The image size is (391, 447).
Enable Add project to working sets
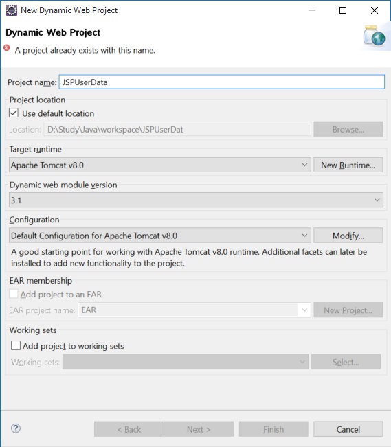click(x=16, y=345)
